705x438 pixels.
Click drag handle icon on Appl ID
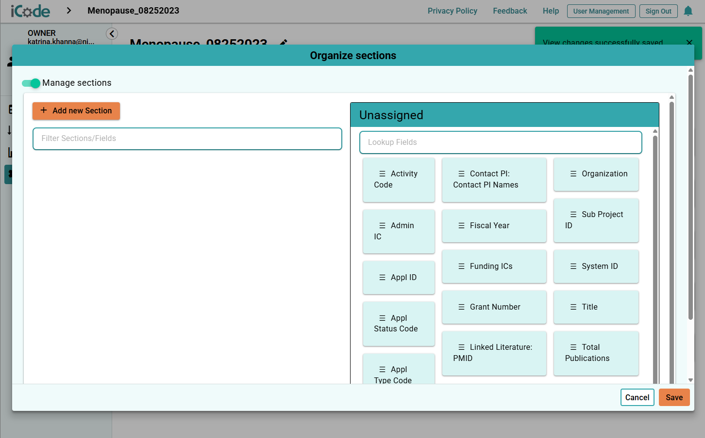point(382,277)
